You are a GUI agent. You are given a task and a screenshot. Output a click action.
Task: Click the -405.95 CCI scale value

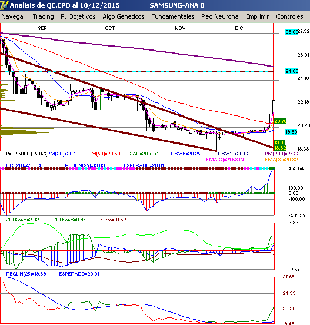[296, 215]
